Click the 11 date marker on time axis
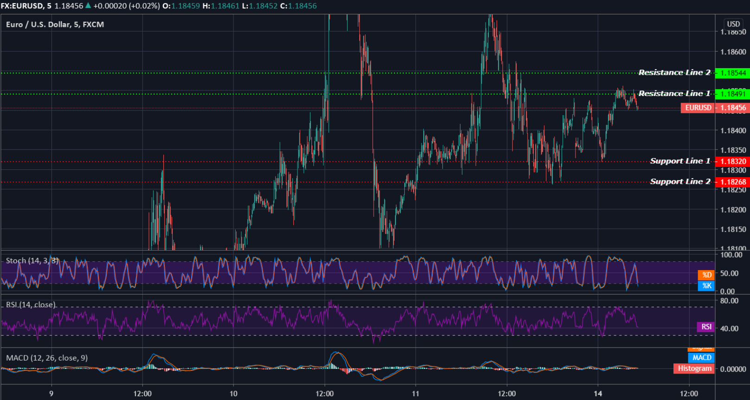The height and width of the screenshot is (400, 750). [415, 394]
